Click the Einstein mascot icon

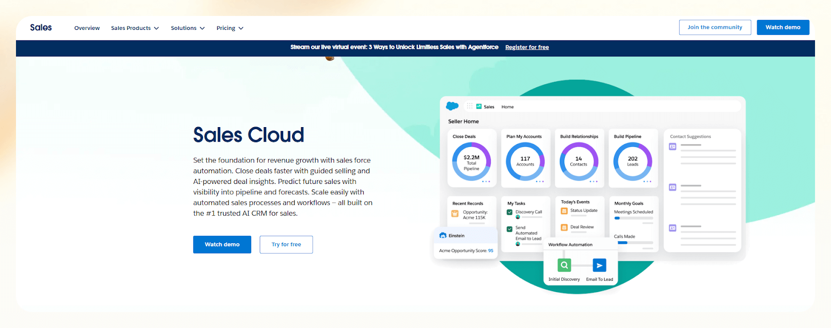442,235
